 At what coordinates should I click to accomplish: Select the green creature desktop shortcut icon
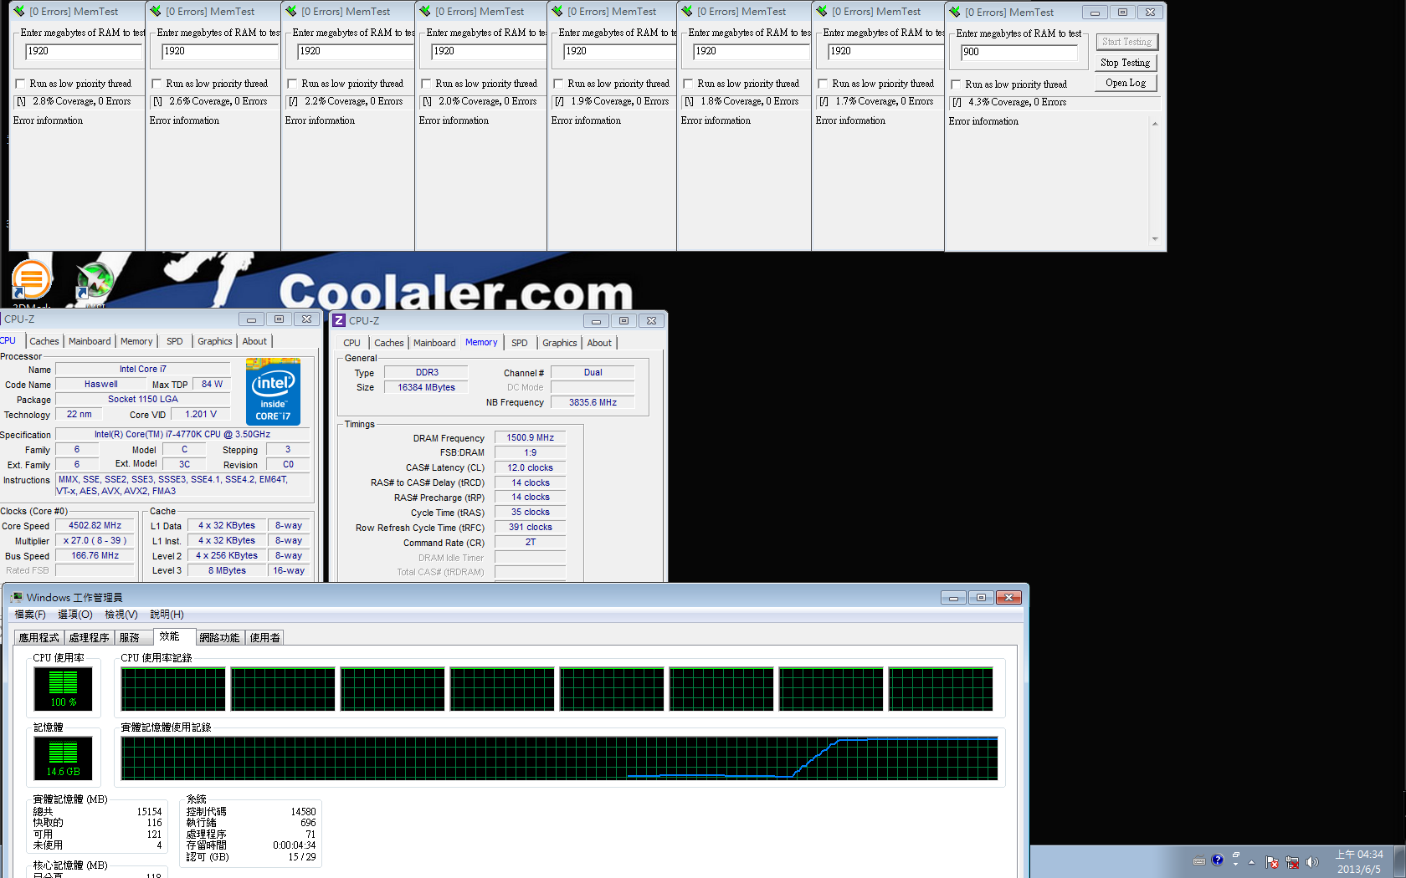tap(95, 280)
